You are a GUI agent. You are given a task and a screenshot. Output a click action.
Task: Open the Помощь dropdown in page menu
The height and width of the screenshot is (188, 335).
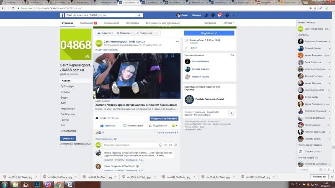click(228, 23)
